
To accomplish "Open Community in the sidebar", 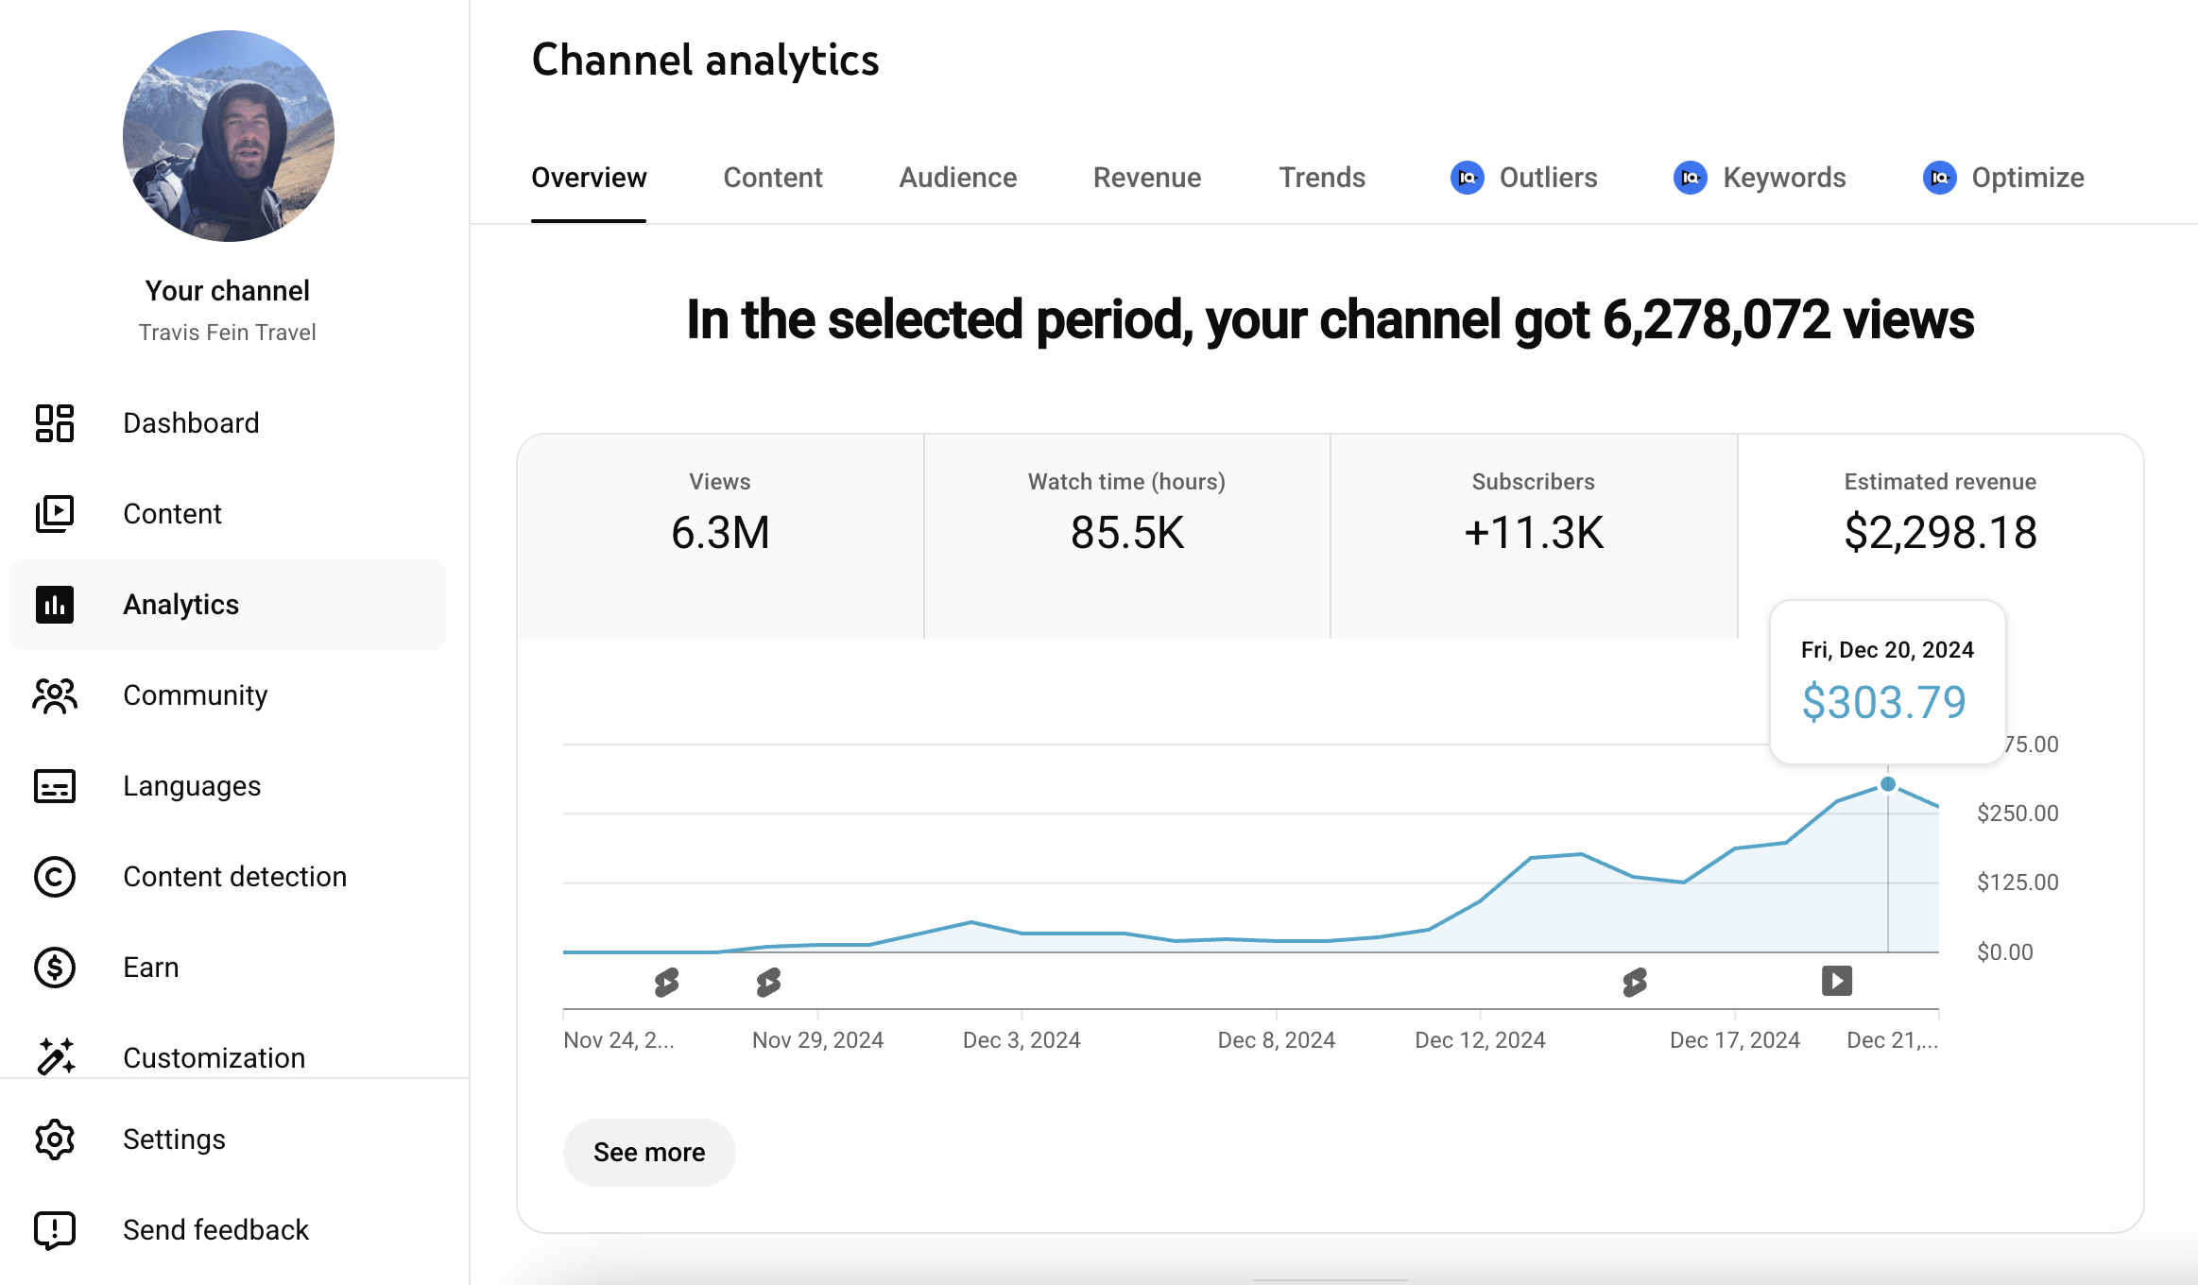I will pyautogui.click(x=227, y=695).
